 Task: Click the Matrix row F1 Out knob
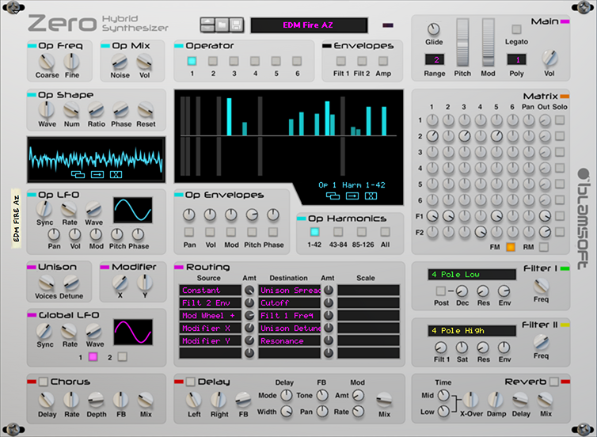(545, 216)
